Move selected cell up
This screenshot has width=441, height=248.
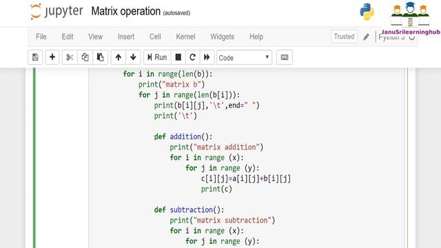[119, 57]
